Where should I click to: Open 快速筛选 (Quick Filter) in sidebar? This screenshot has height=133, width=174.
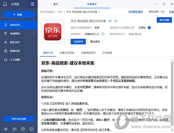(x=19, y=33)
